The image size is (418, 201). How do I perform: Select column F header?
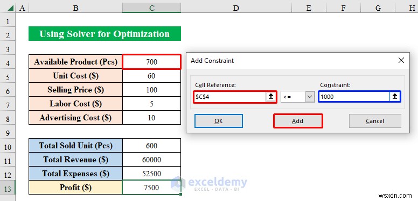pos(343,8)
